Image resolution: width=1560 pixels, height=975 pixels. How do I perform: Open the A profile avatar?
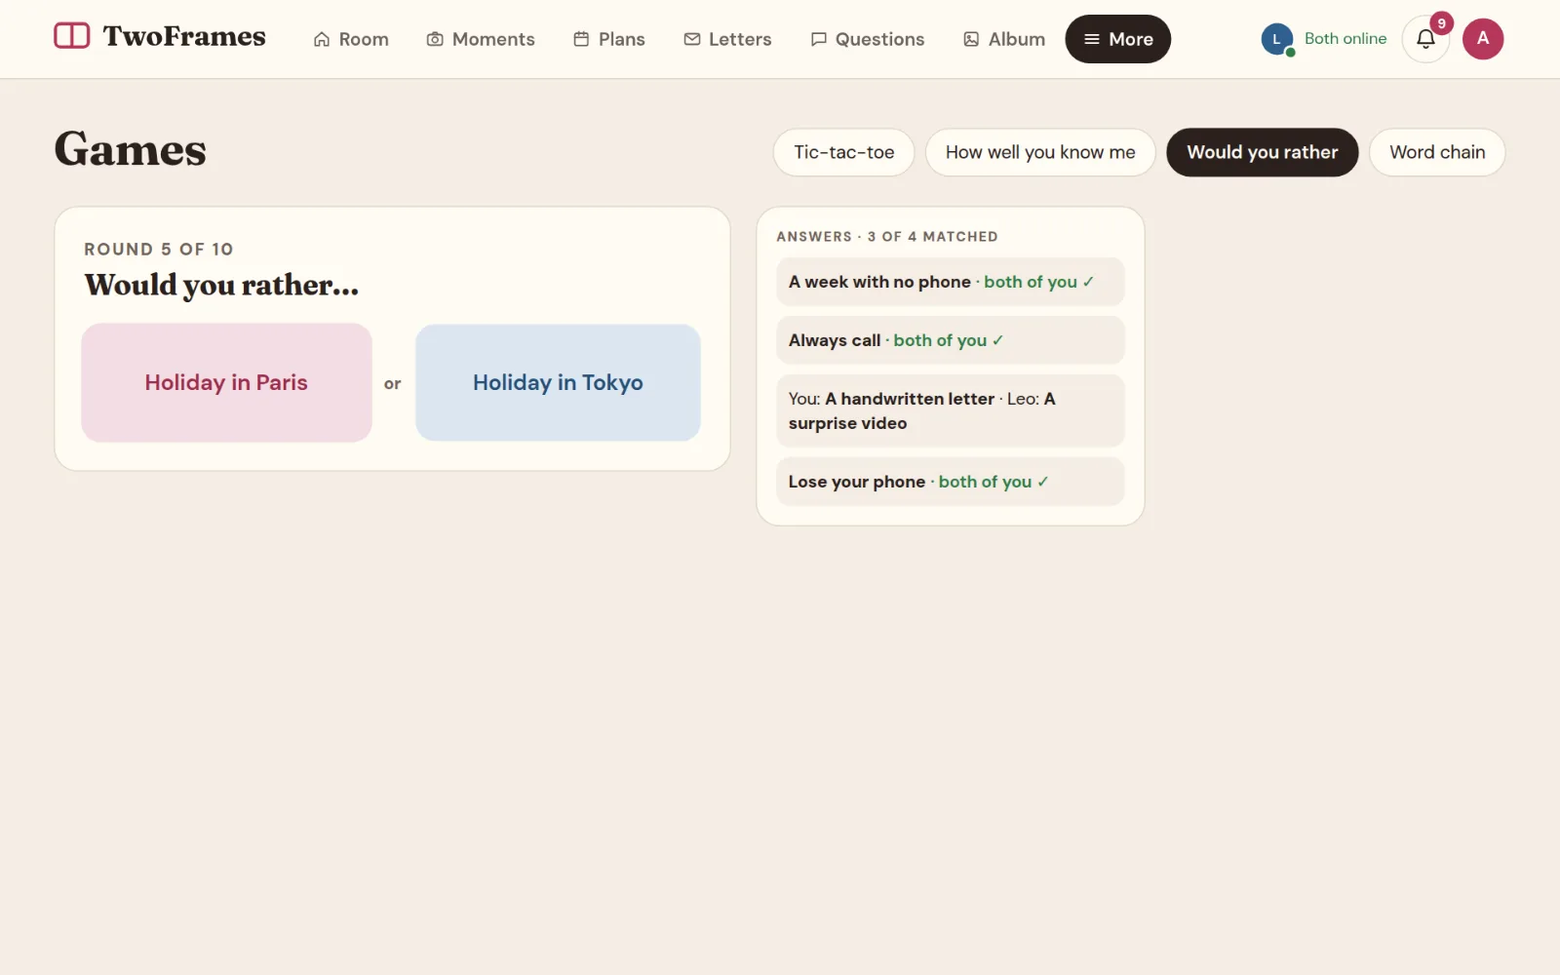click(1483, 39)
